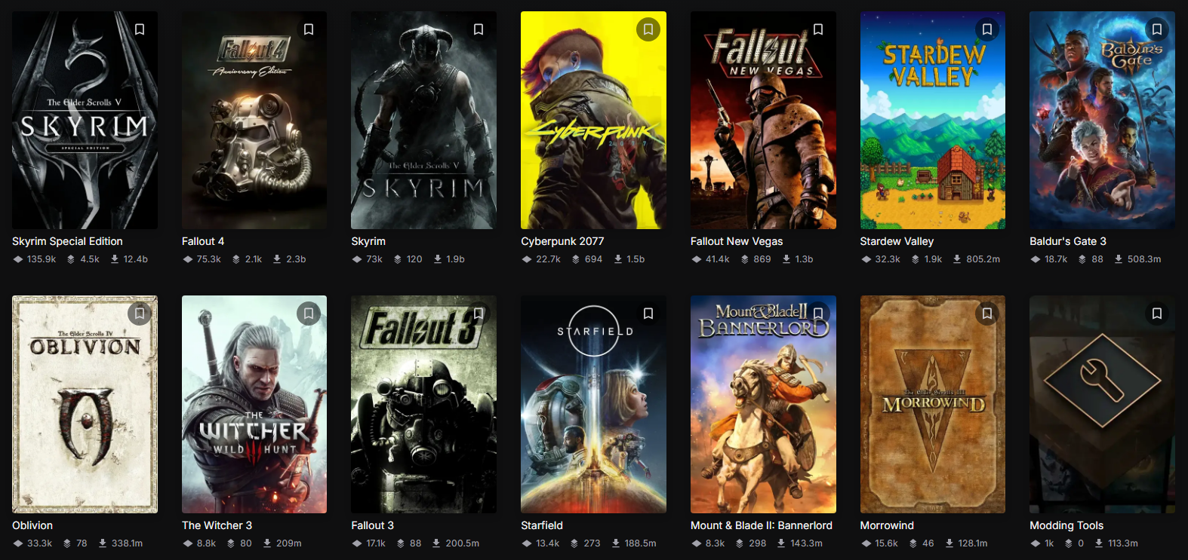Bookmark the Fallout 4 game card

(x=309, y=29)
